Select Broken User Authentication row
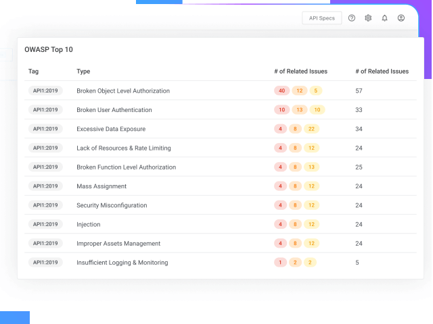This screenshot has width=433, height=324. pos(221,109)
